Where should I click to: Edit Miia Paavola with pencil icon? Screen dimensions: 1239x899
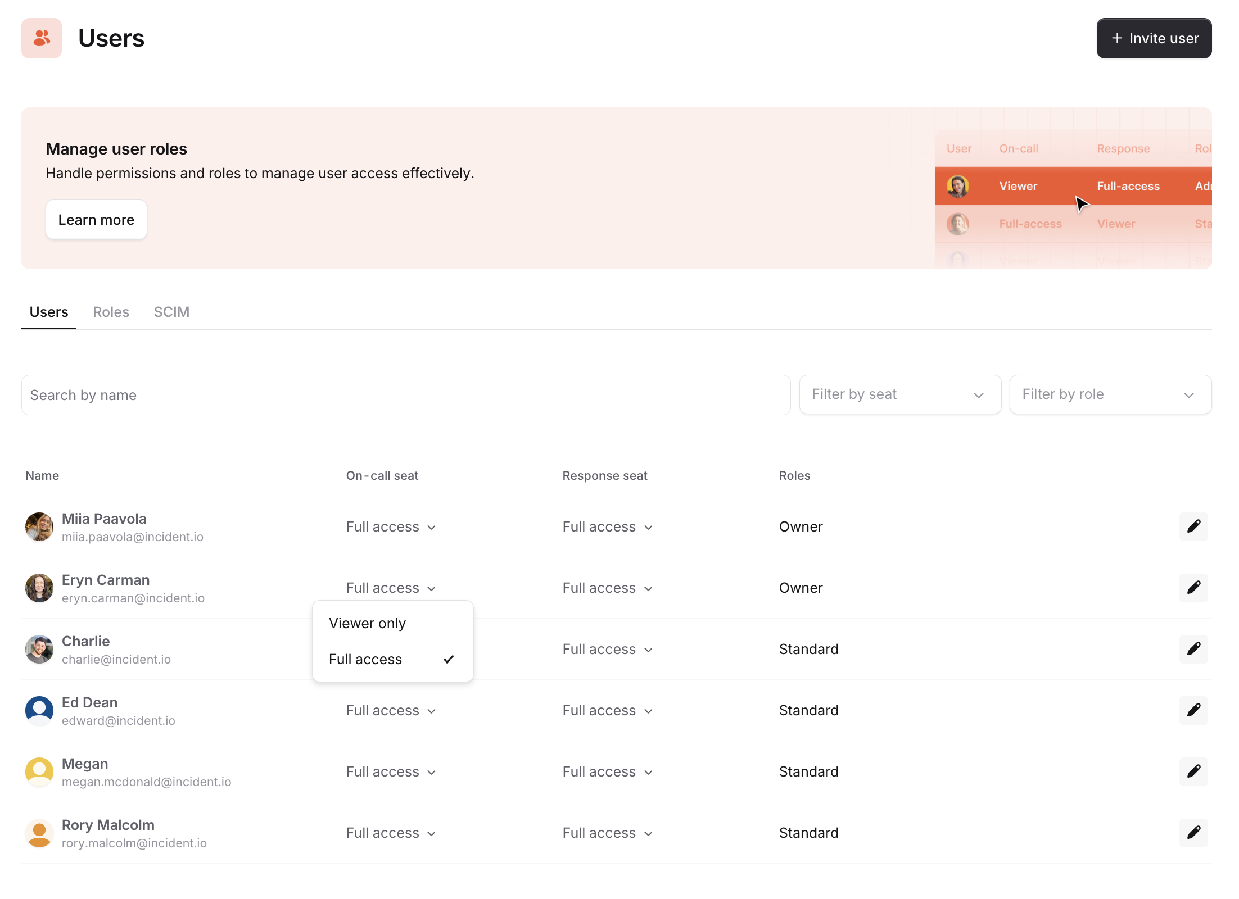pos(1193,526)
